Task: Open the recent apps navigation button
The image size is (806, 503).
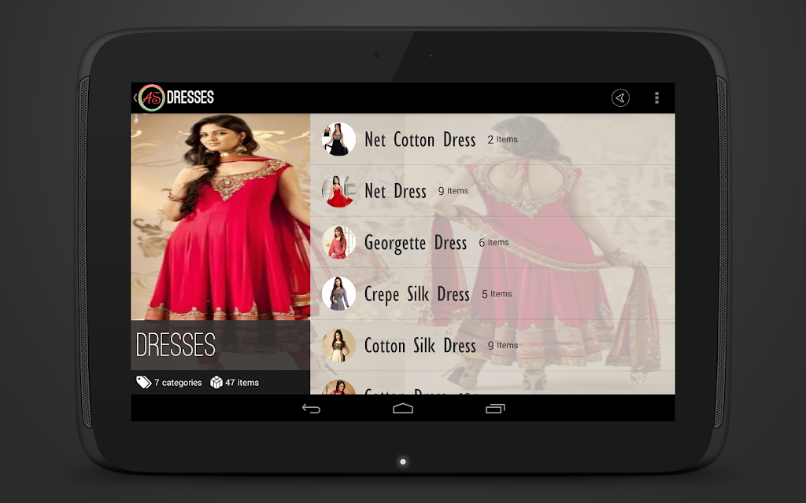Action: coord(495,409)
